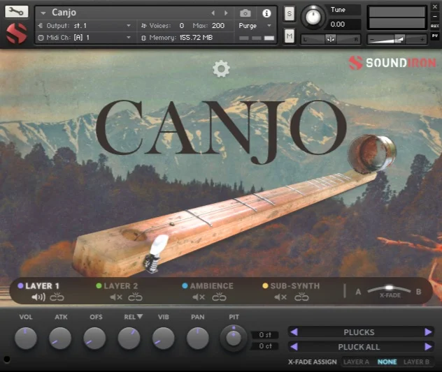Viewport: 442px width, 372px height.
Task: Previous sound arrow left of PLUCK ALL
Action: pos(294,347)
